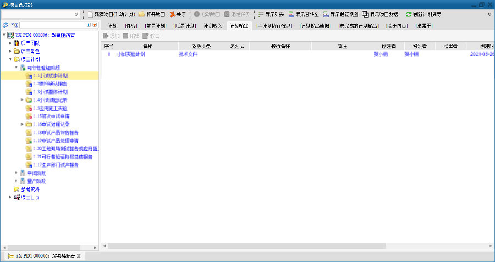This screenshot has width=495, height=262.
Task: Click the modifier name in row 1
Action: click(x=411, y=54)
